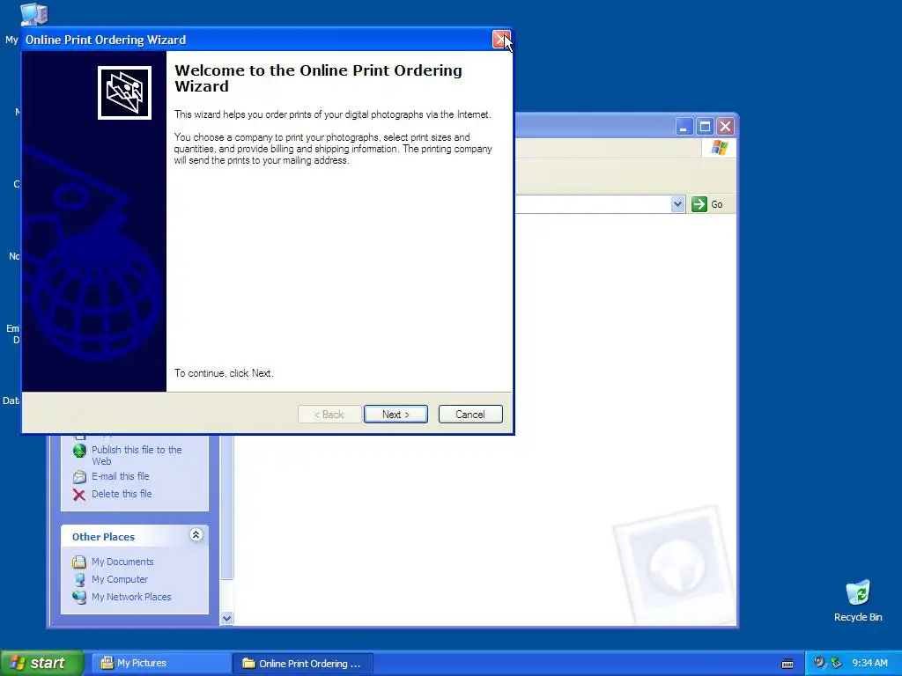The image size is (902, 676).
Task: Switch to Online Print Ordering taskbar button
Action: [303, 664]
